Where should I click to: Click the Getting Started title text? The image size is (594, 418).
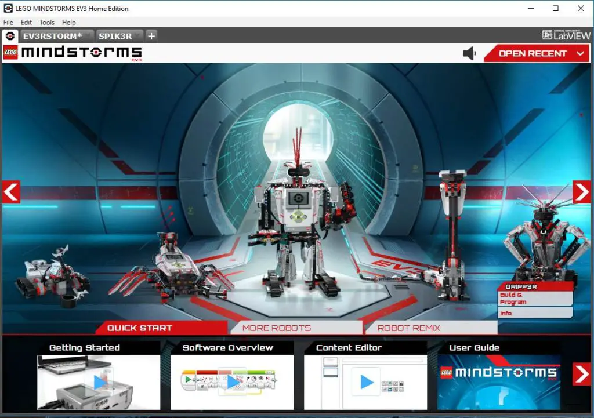pyautogui.click(x=85, y=348)
